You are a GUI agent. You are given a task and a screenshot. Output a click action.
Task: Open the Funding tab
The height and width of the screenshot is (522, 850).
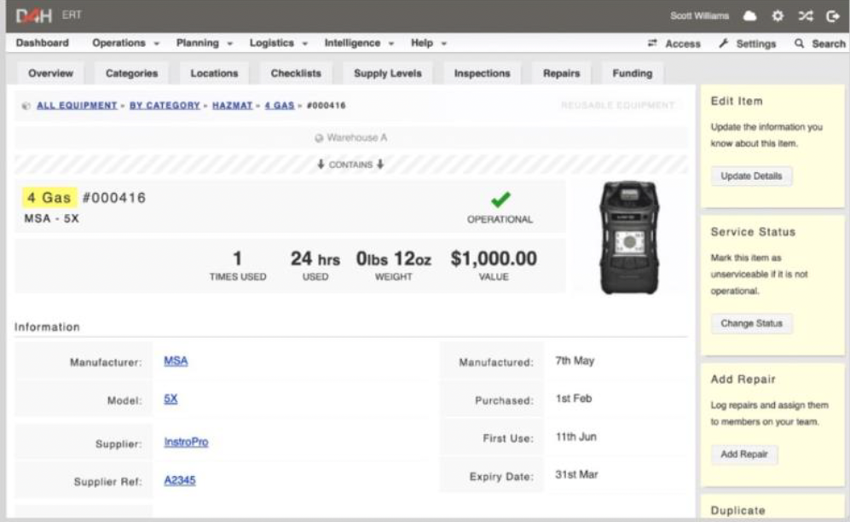[632, 73]
